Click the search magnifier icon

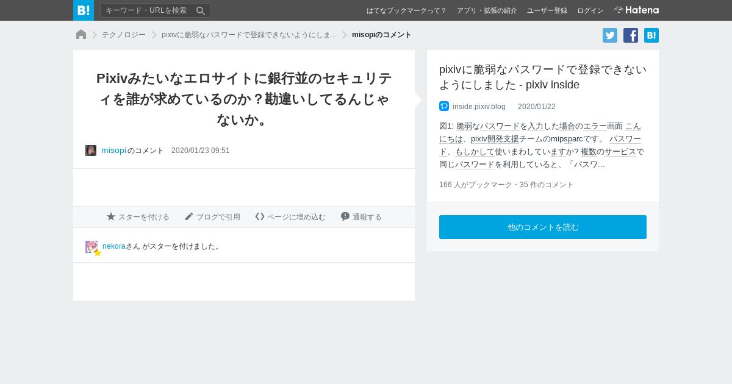tap(201, 10)
